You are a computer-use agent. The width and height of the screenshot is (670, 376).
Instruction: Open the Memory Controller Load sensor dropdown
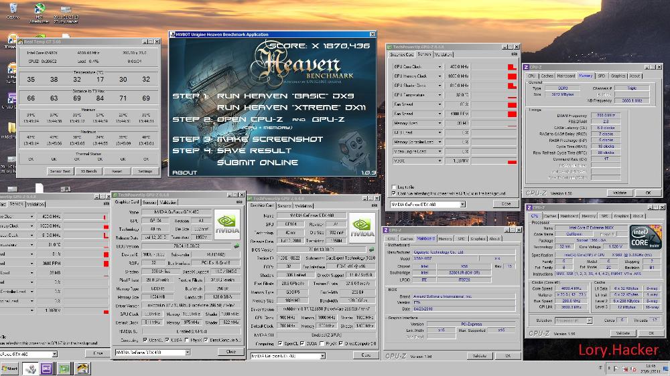[440, 142]
